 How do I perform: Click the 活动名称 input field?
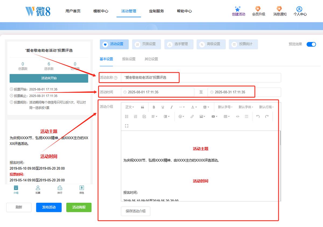201,78
